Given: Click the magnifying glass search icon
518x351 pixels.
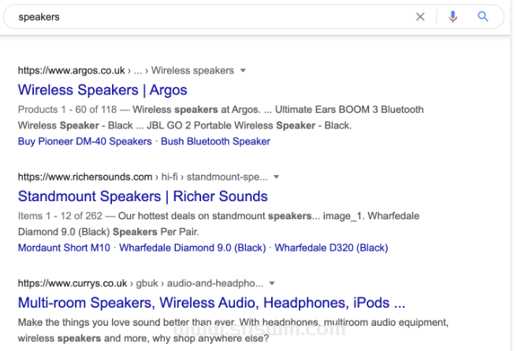Looking at the screenshot, I should point(483,17).
